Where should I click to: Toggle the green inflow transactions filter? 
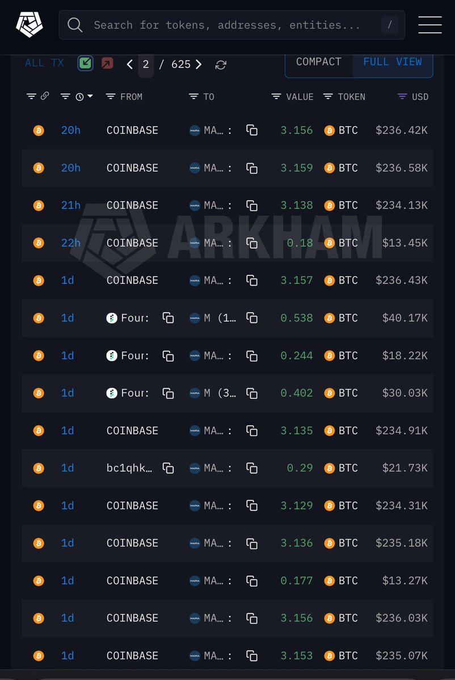click(86, 63)
